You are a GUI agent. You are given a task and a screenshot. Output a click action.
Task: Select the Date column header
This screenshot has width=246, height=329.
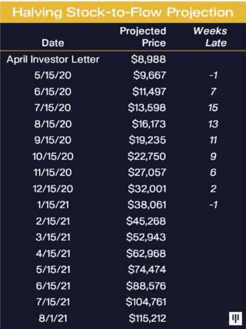click(53, 43)
